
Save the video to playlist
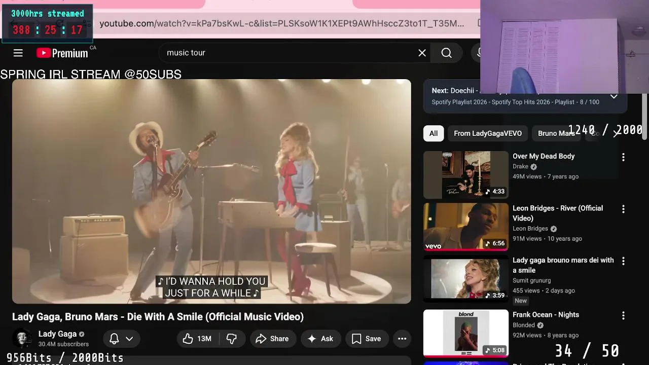tap(367, 339)
